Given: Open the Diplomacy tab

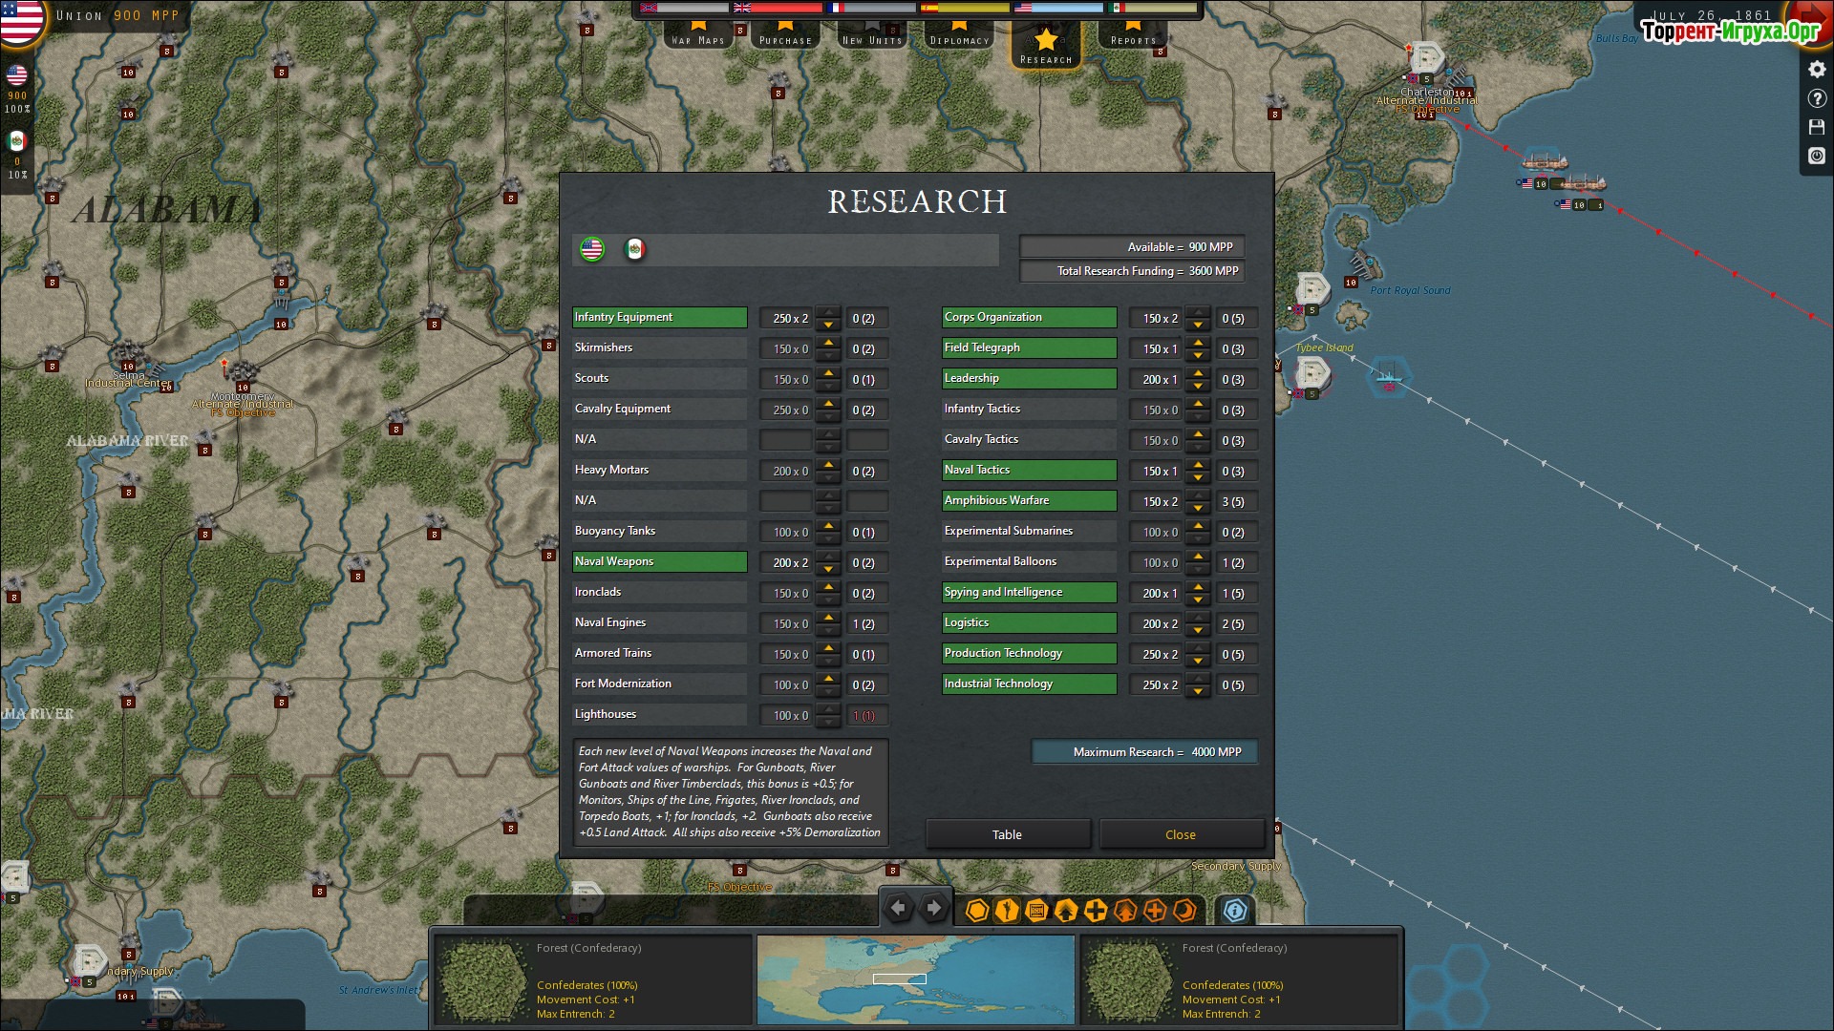Looking at the screenshot, I should [960, 34].
